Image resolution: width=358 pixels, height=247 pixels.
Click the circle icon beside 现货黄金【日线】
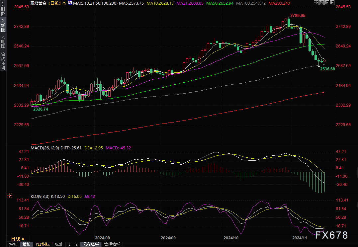click(64, 3)
